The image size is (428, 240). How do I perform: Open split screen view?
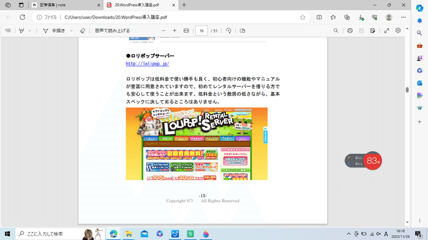pyautogui.click(x=319, y=17)
